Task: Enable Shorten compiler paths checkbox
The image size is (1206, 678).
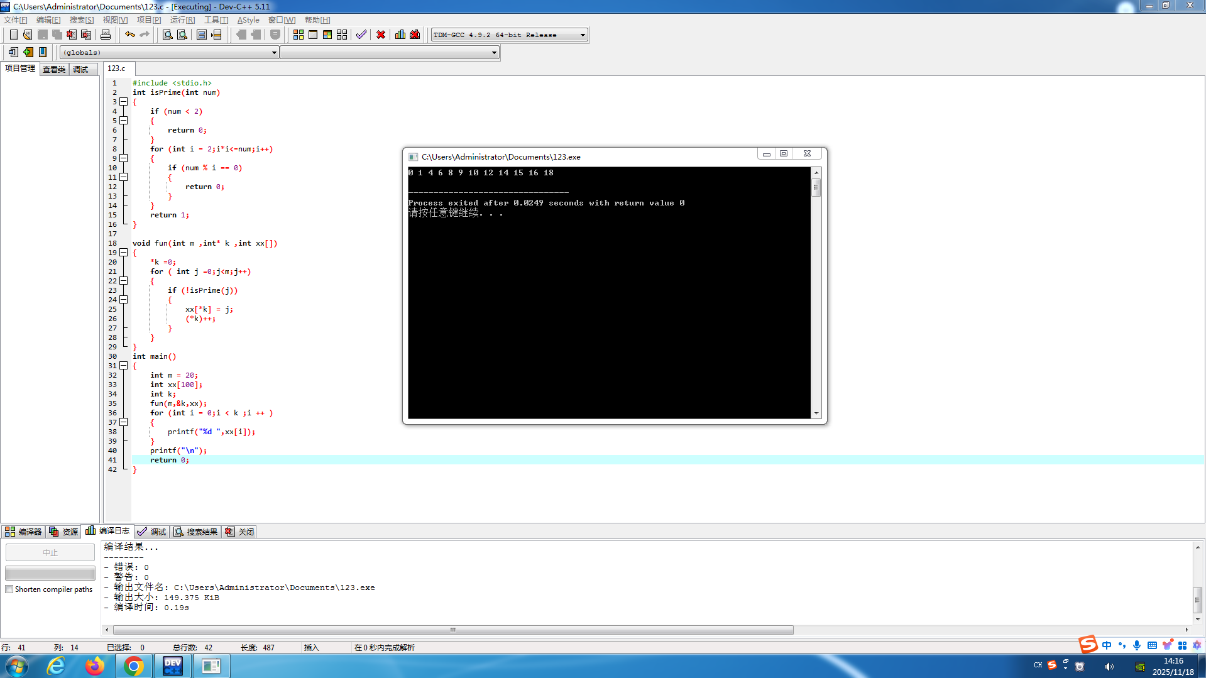Action: click(x=9, y=589)
